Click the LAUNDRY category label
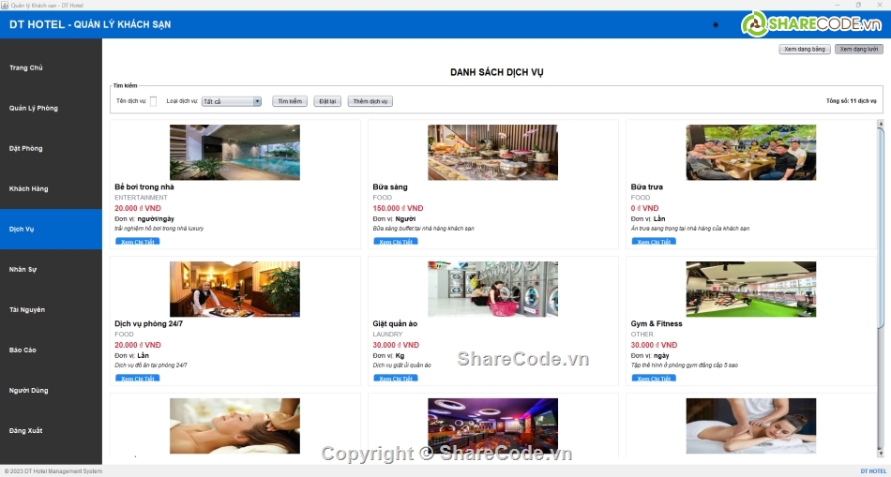 tap(387, 335)
